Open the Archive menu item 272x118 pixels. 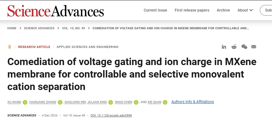pyautogui.click(x=223, y=10)
